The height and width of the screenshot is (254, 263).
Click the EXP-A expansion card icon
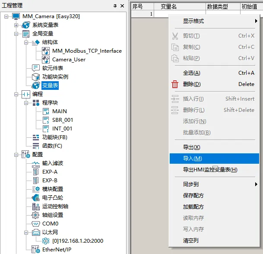point(36,172)
